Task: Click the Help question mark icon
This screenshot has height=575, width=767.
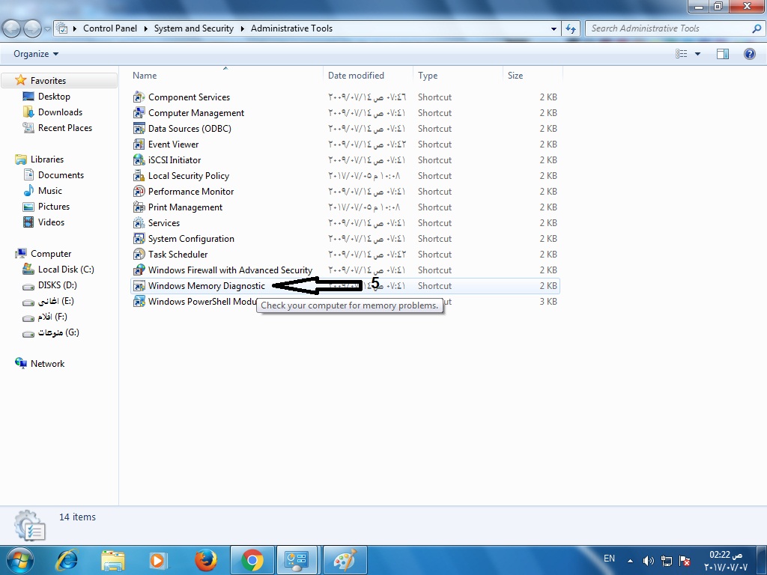Action: click(749, 54)
